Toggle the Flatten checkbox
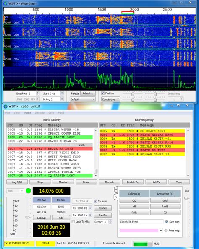 coord(103,93)
